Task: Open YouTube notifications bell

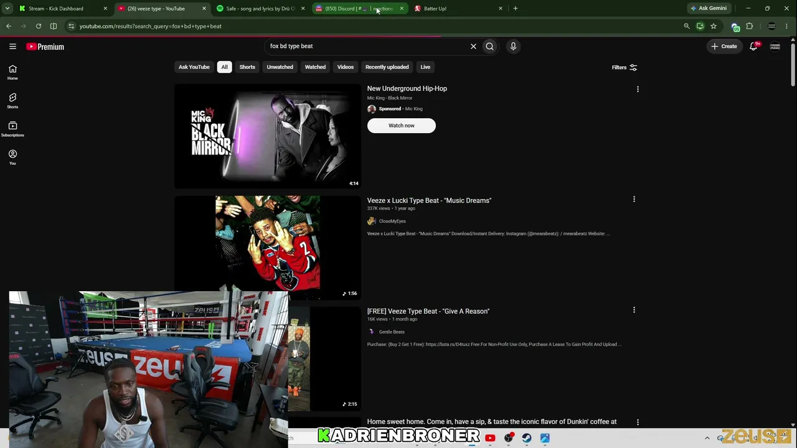Action: 754,46
